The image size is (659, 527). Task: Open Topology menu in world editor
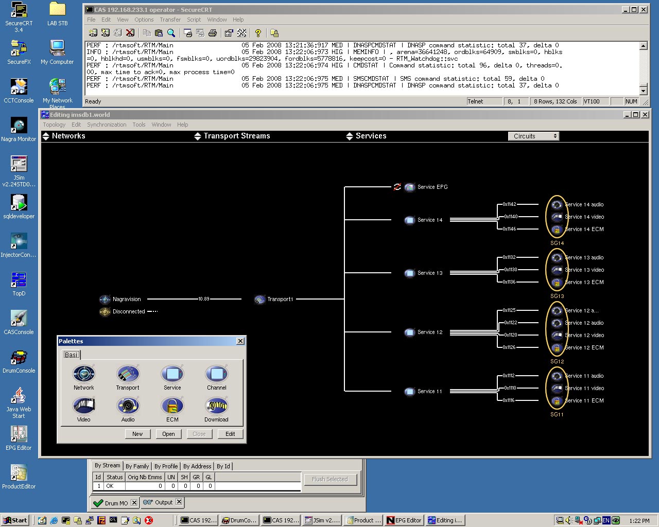(x=54, y=125)
